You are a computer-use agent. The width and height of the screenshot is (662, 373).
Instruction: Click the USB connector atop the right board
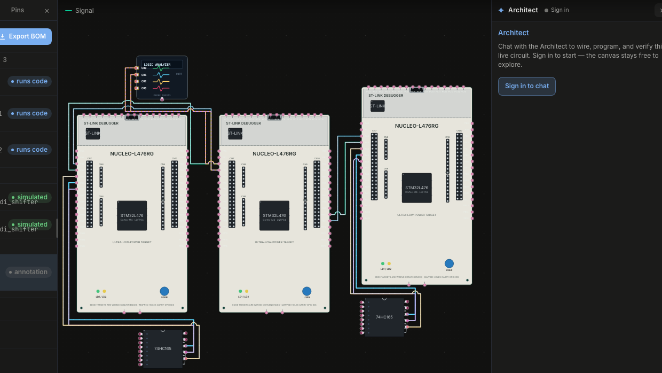[x=417, y=89]
